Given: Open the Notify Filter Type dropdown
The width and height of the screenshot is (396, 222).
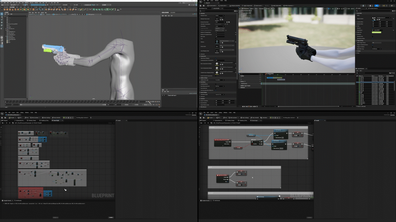Looking at the screenshot, I should (377, 49).
